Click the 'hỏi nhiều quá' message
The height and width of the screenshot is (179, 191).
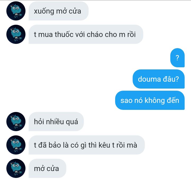click(56, 122)
